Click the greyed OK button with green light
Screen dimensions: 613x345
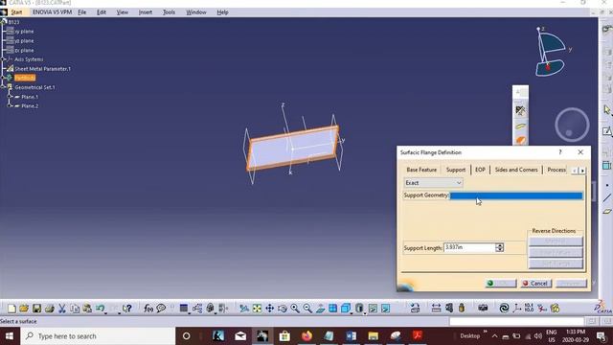click(501, 284)
